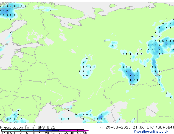Click the '0.1' legend scale label
The image size is (174, 134).
coord(3,133)
